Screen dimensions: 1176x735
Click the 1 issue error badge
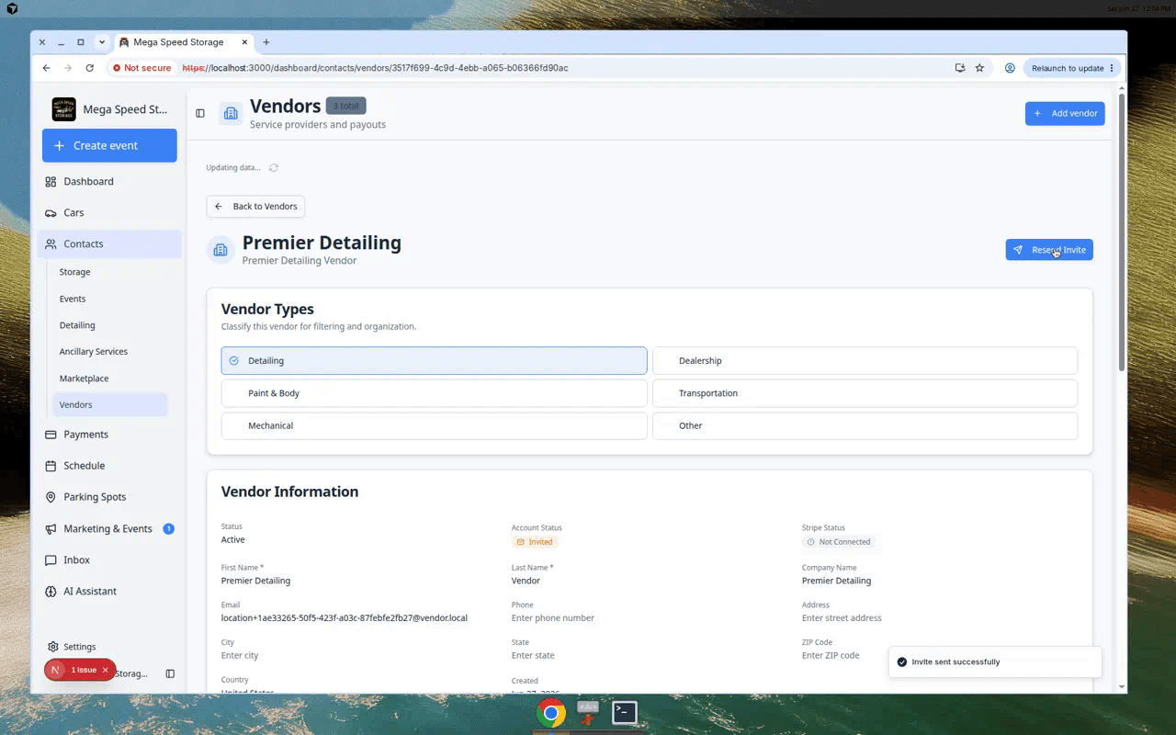79,671
